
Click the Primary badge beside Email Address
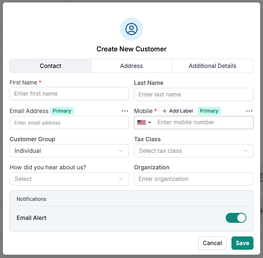point(62,111)
